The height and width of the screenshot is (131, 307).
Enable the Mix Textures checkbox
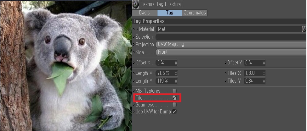tap(174, 91)
